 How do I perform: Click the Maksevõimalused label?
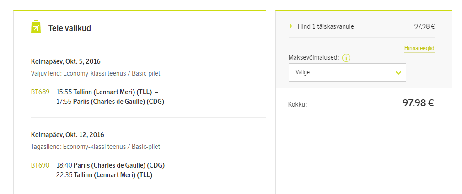(x=313, y=57)
